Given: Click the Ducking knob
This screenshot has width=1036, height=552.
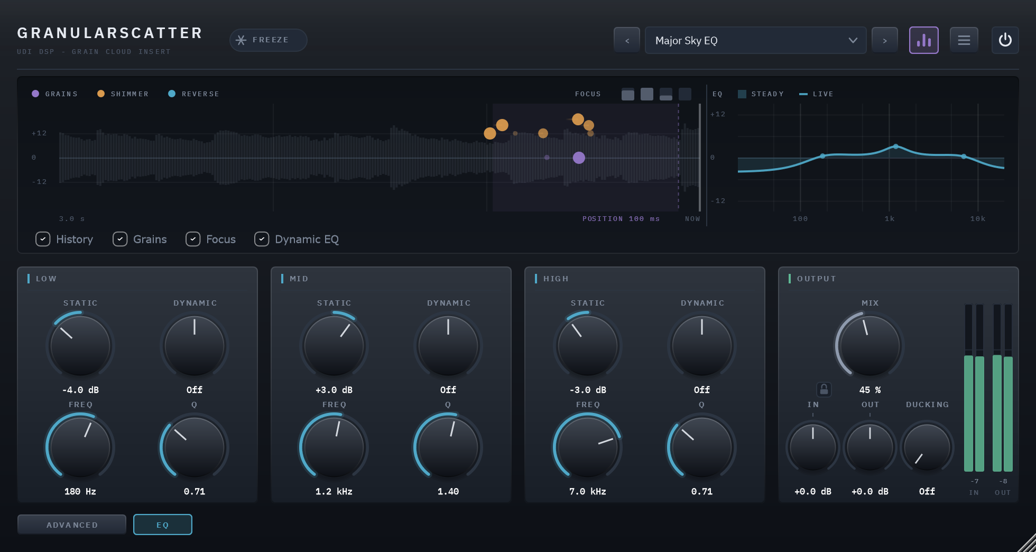Looking at the screenshot, I should pyautogui.click(x=927, y=447).
